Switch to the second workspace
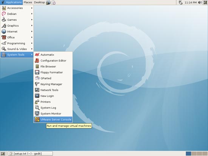 pyautogui.click(x=194, y=154)
